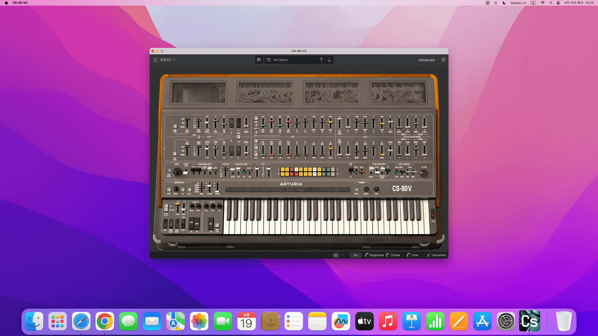Open the preset library browser icon
The width and height of the screenshot is (598, 336).
pyautogui.click(x=259, y=60)
